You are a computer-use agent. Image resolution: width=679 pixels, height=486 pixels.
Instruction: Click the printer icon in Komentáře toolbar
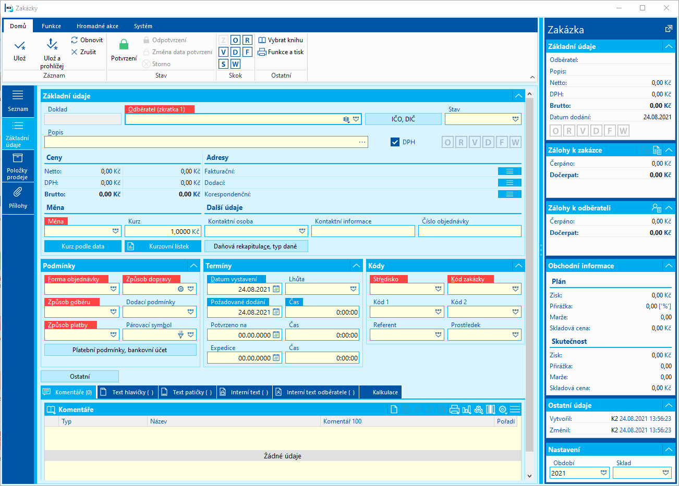click(454, 409)
